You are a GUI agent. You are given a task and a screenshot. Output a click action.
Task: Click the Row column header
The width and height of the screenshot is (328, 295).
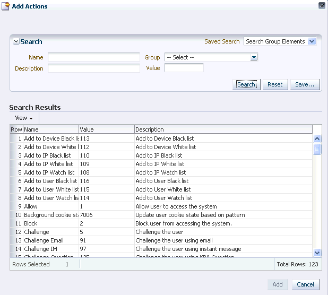16,129
